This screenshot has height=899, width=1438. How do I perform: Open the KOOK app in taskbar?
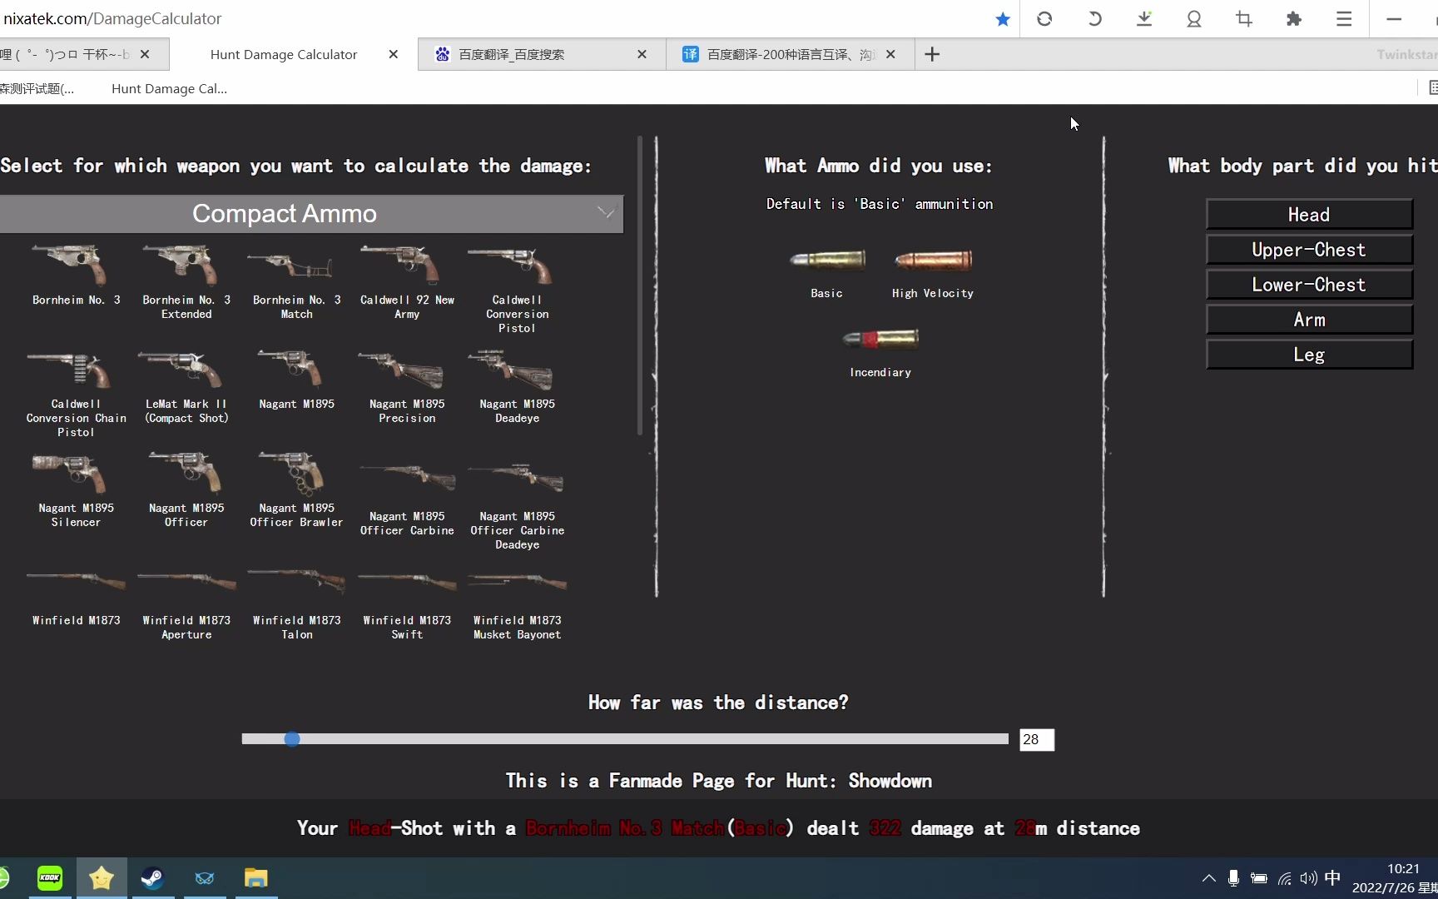click(50, 878)
